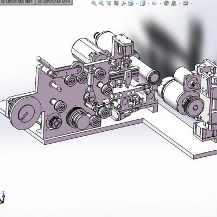Screen dimensions: 217x217
Task: Expand the Display Style dropdown arrow
Action: [x=149, y=3]
